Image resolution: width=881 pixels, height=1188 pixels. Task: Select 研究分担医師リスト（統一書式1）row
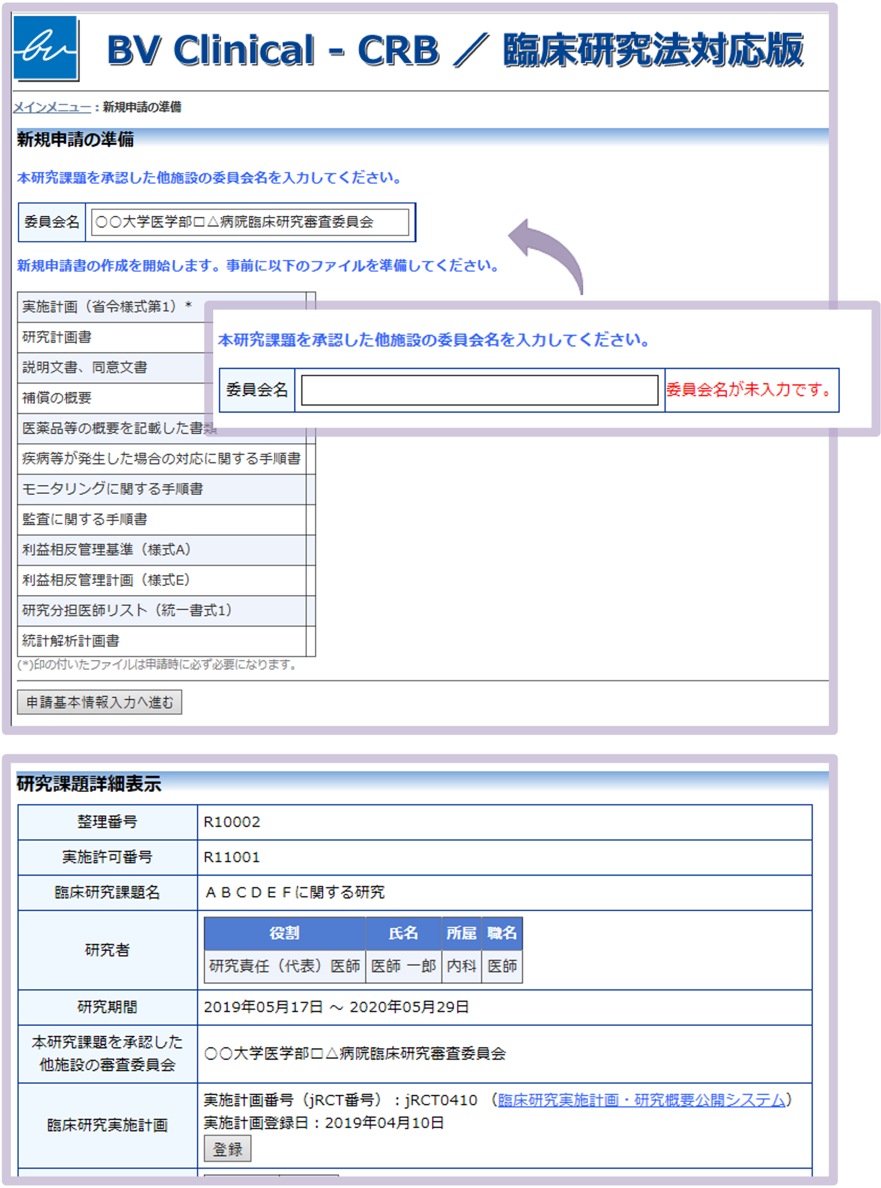[x=166, y=610]
